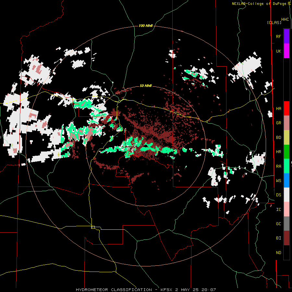Click the HA legend label
Screen dimensions: 292x292
[278, 108]
